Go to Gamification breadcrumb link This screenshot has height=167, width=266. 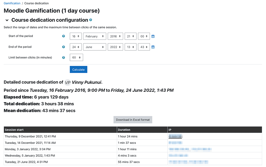pos(12,3)
